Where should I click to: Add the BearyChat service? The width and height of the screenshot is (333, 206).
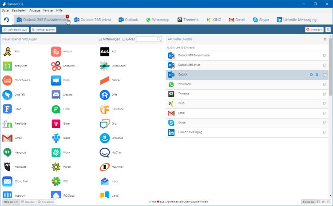click(x=15, y=66)
